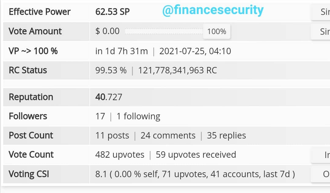Click the cut-off button beside Voting CSI

pos(321,174)
